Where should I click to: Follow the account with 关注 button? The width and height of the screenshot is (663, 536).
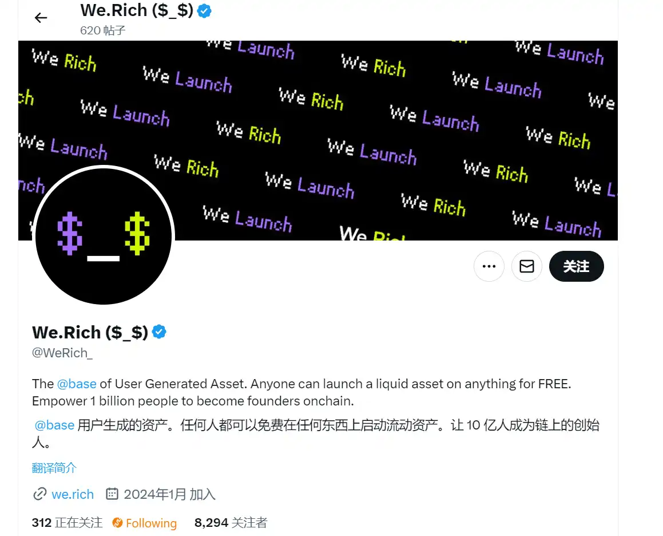click(576, 266)
